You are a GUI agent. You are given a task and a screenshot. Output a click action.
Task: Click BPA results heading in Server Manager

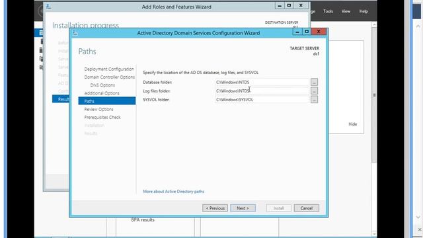click(x=143, y=220)
